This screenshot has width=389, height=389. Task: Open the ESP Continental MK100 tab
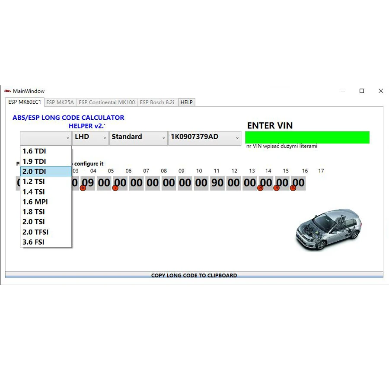pyautogui.click(x=107, y=102)
